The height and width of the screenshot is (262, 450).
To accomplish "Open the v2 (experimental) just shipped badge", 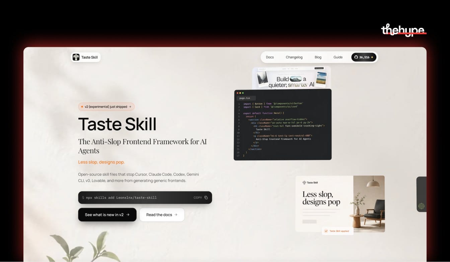I will point(106,107).
